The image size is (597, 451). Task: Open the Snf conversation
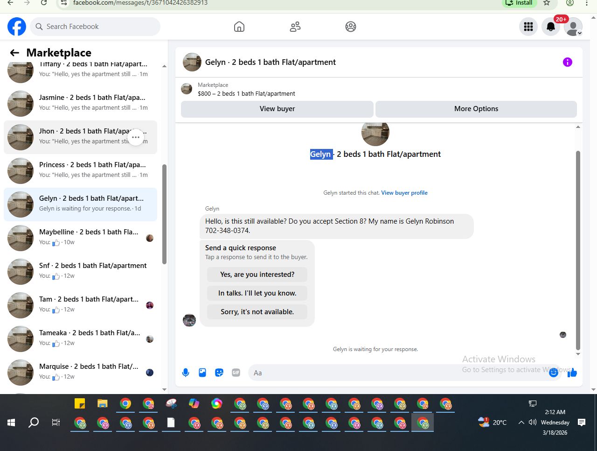point(80,272)
